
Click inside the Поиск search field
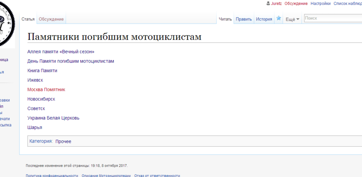[333, 18]
